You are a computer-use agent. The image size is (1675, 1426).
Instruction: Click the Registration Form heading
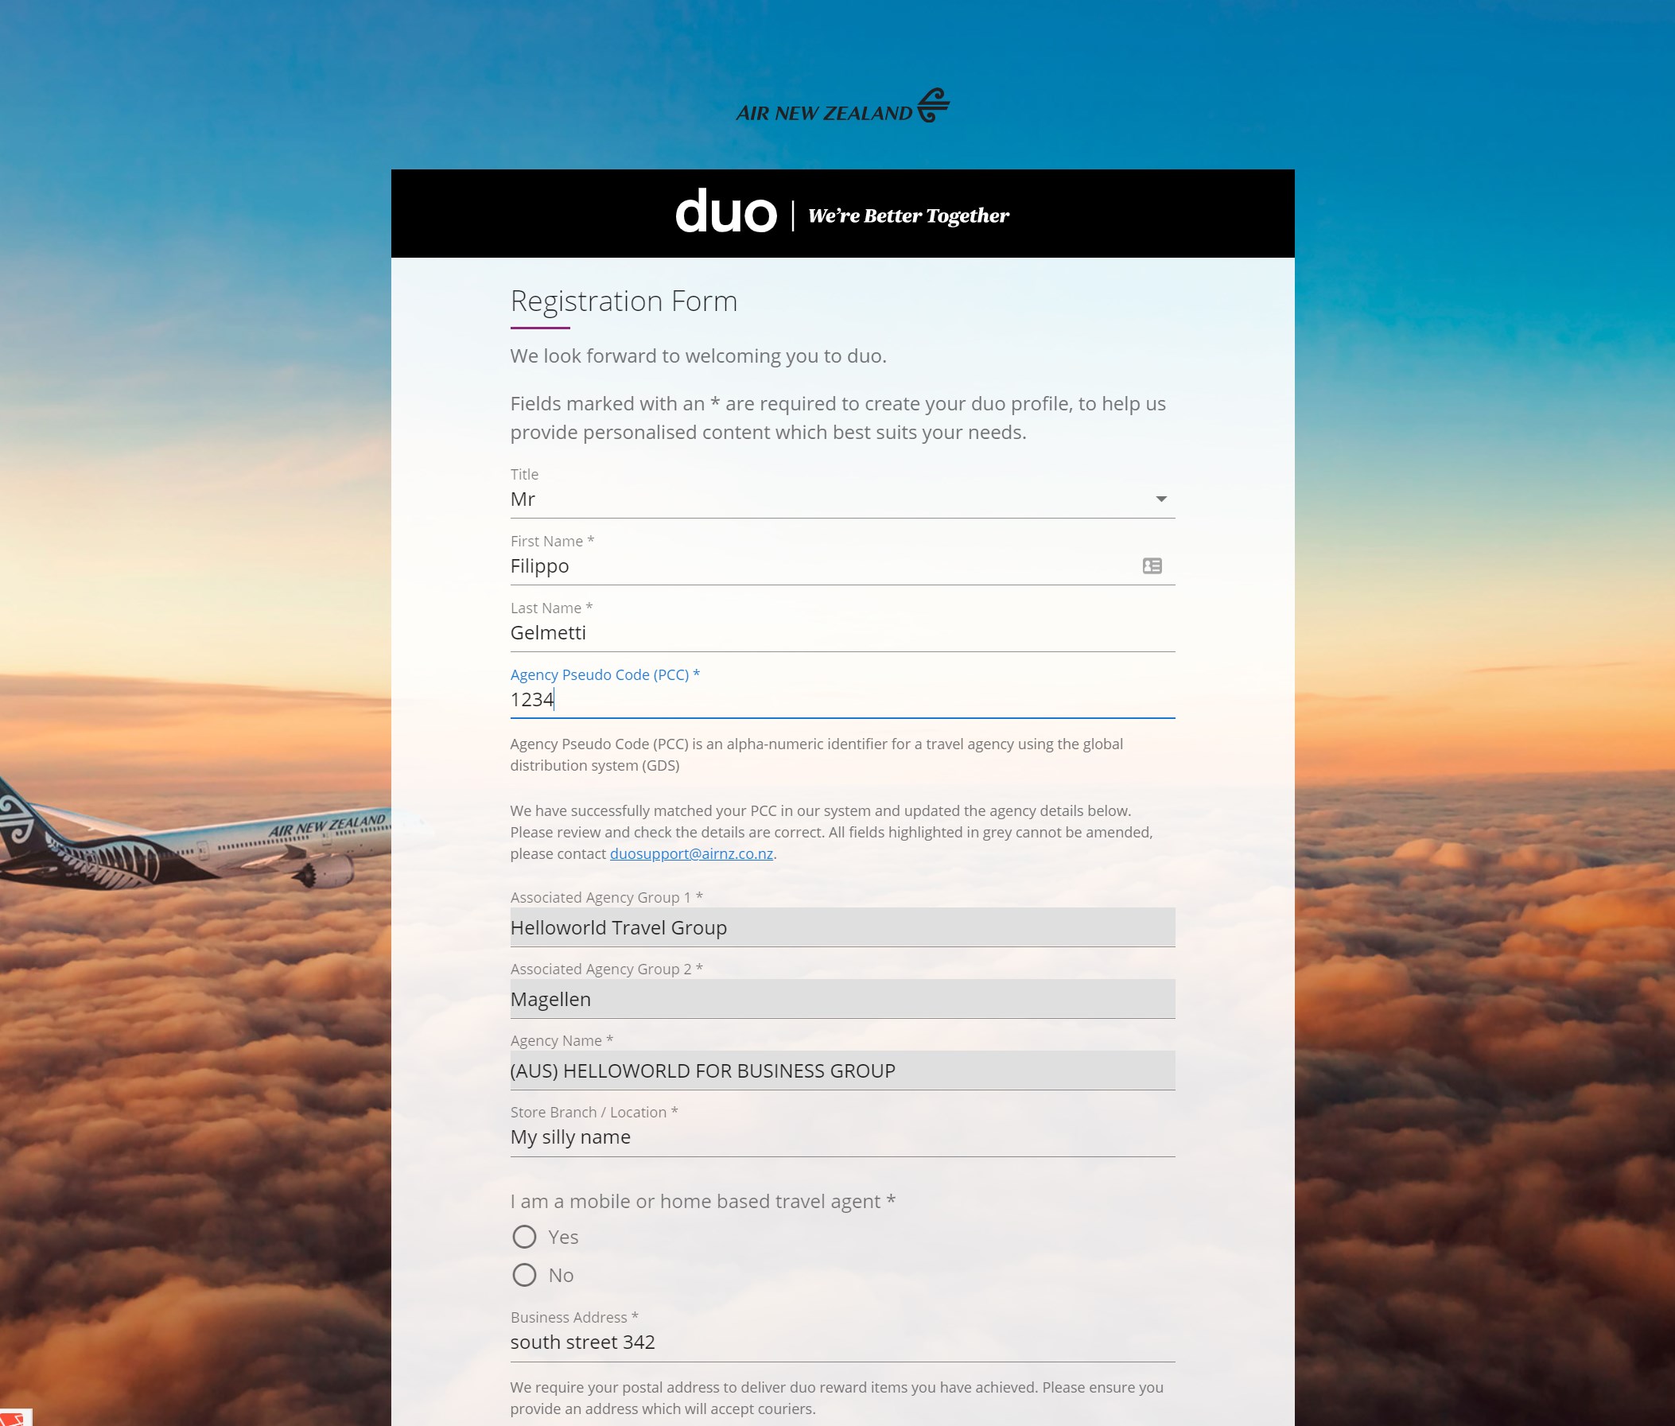(x=624, y=301)
